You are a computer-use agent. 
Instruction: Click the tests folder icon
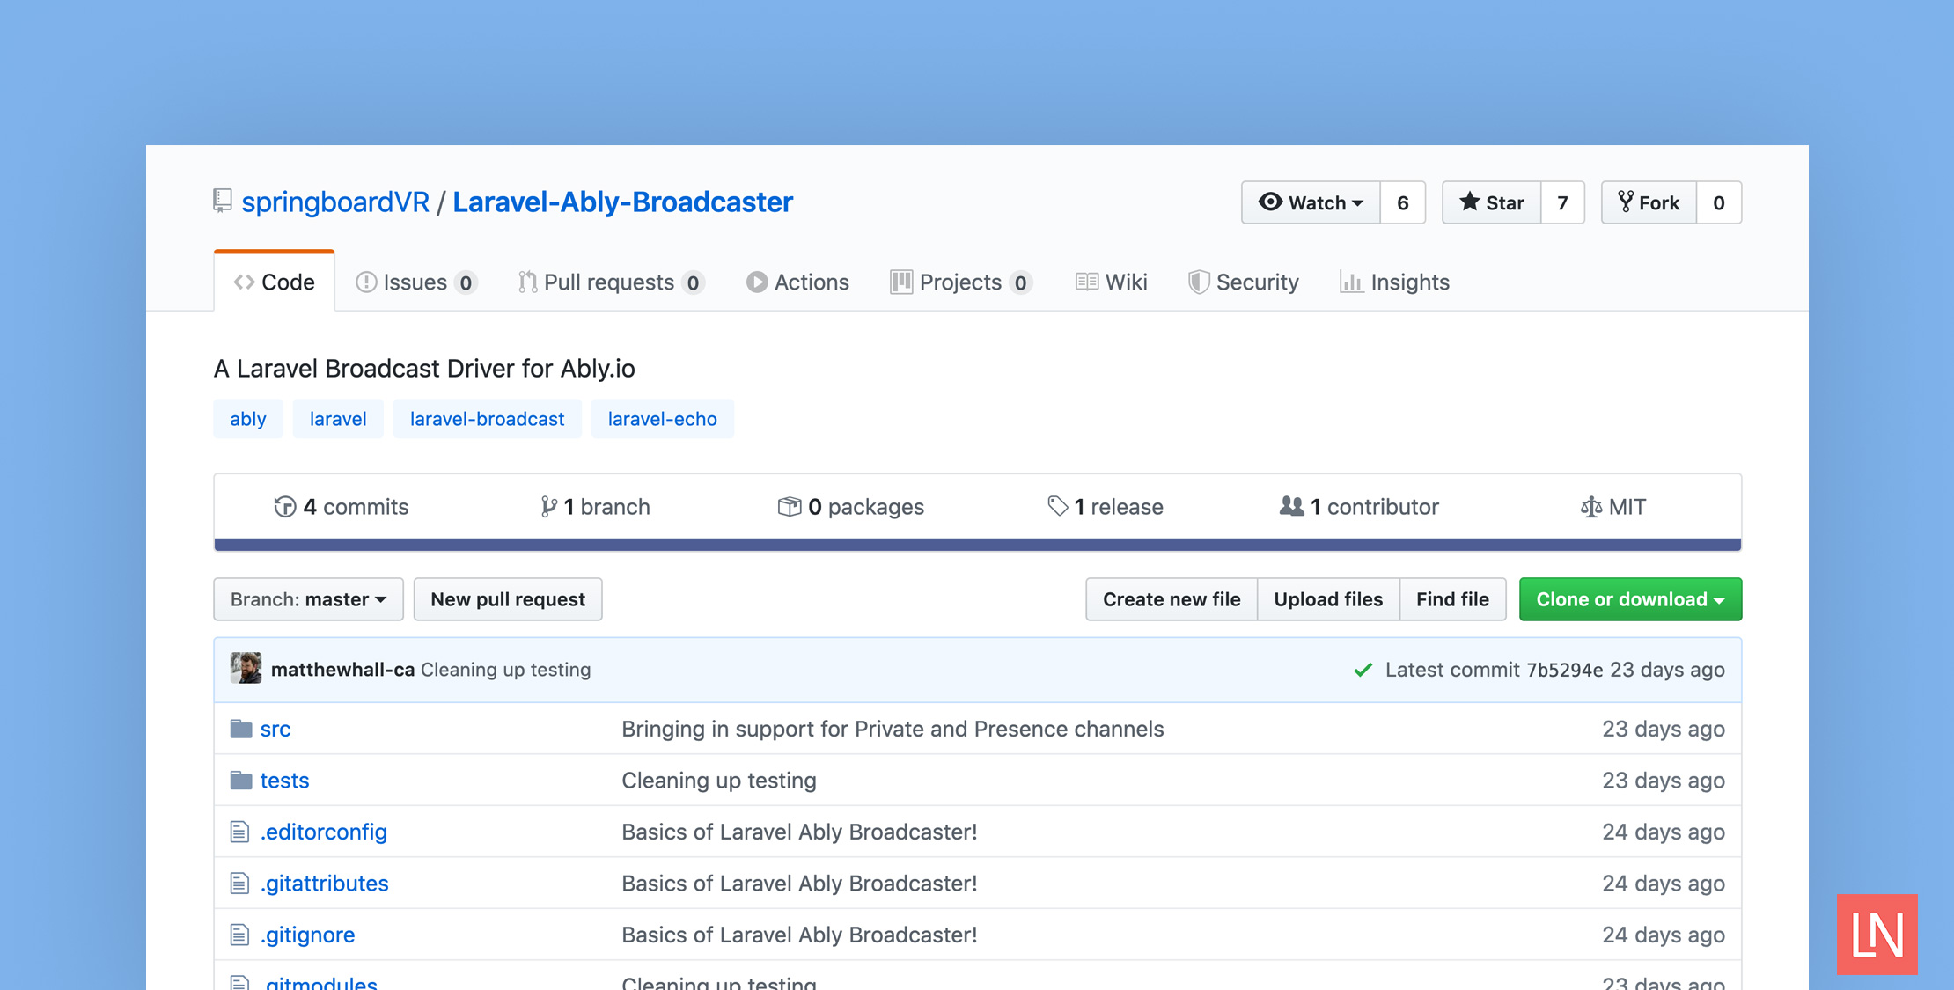coord(241,781)
